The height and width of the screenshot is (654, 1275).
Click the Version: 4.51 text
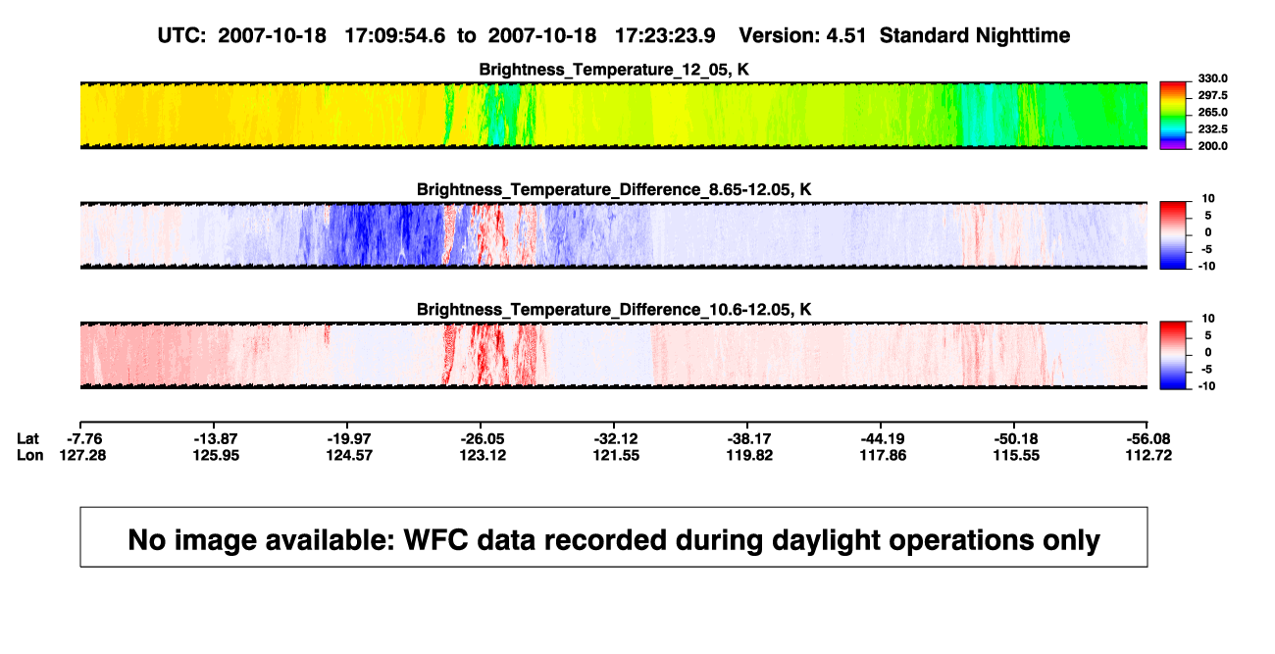coord(803,35)
